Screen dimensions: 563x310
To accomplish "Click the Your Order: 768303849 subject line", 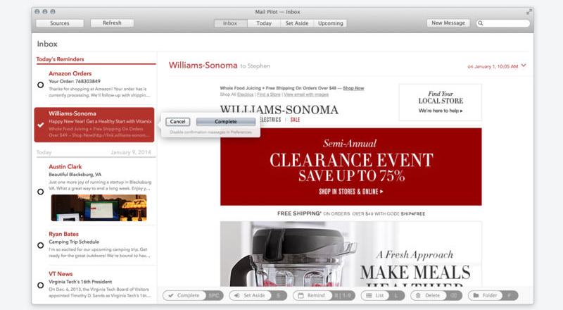I will pyautogui.click(x=75, y=82).
